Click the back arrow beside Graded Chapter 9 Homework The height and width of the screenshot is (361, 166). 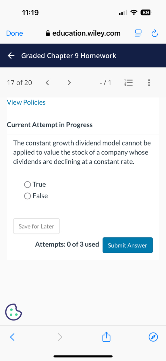point(11,56)
